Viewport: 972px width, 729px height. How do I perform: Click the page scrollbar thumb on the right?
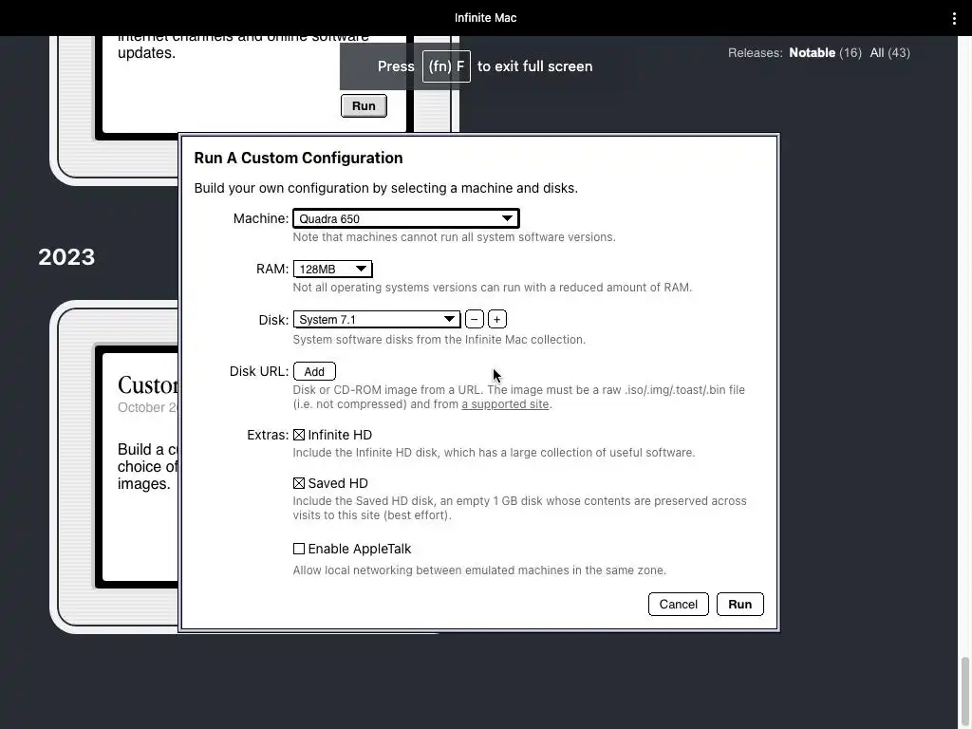click(964, 693)
